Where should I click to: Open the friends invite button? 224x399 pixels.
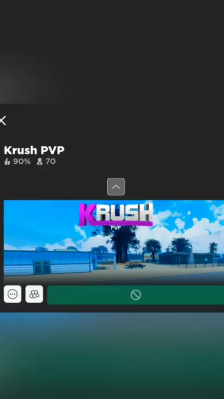pyautogui.click(x=34, y=294)
